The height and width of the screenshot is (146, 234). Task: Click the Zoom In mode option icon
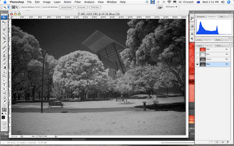13,7
